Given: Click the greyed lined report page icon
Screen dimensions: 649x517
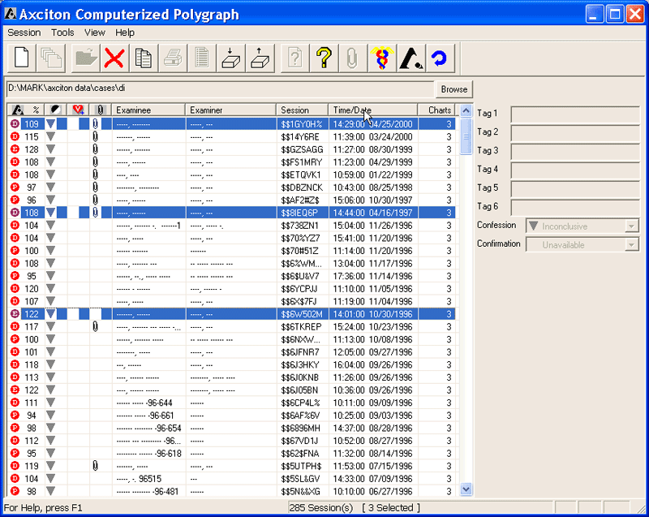Looking at the screenshot, I should click(x=201, y=58).
